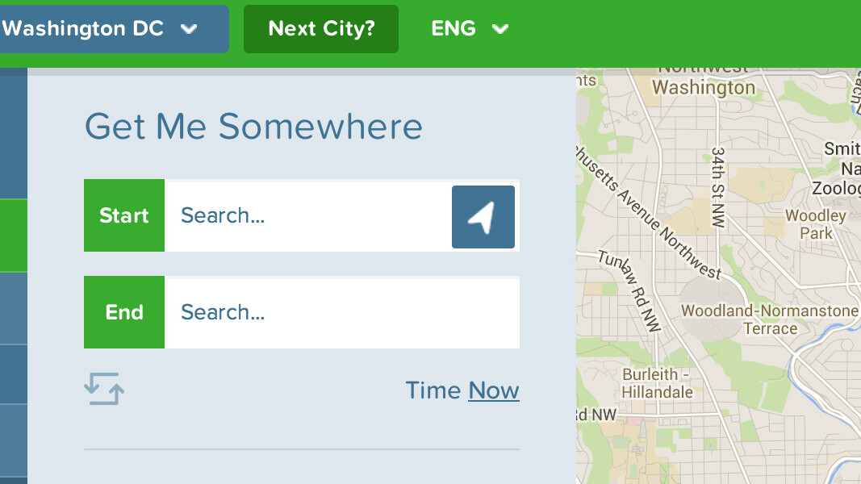
Task: Select the green highlighted sidebar tab
Action: tap(13, 236)
